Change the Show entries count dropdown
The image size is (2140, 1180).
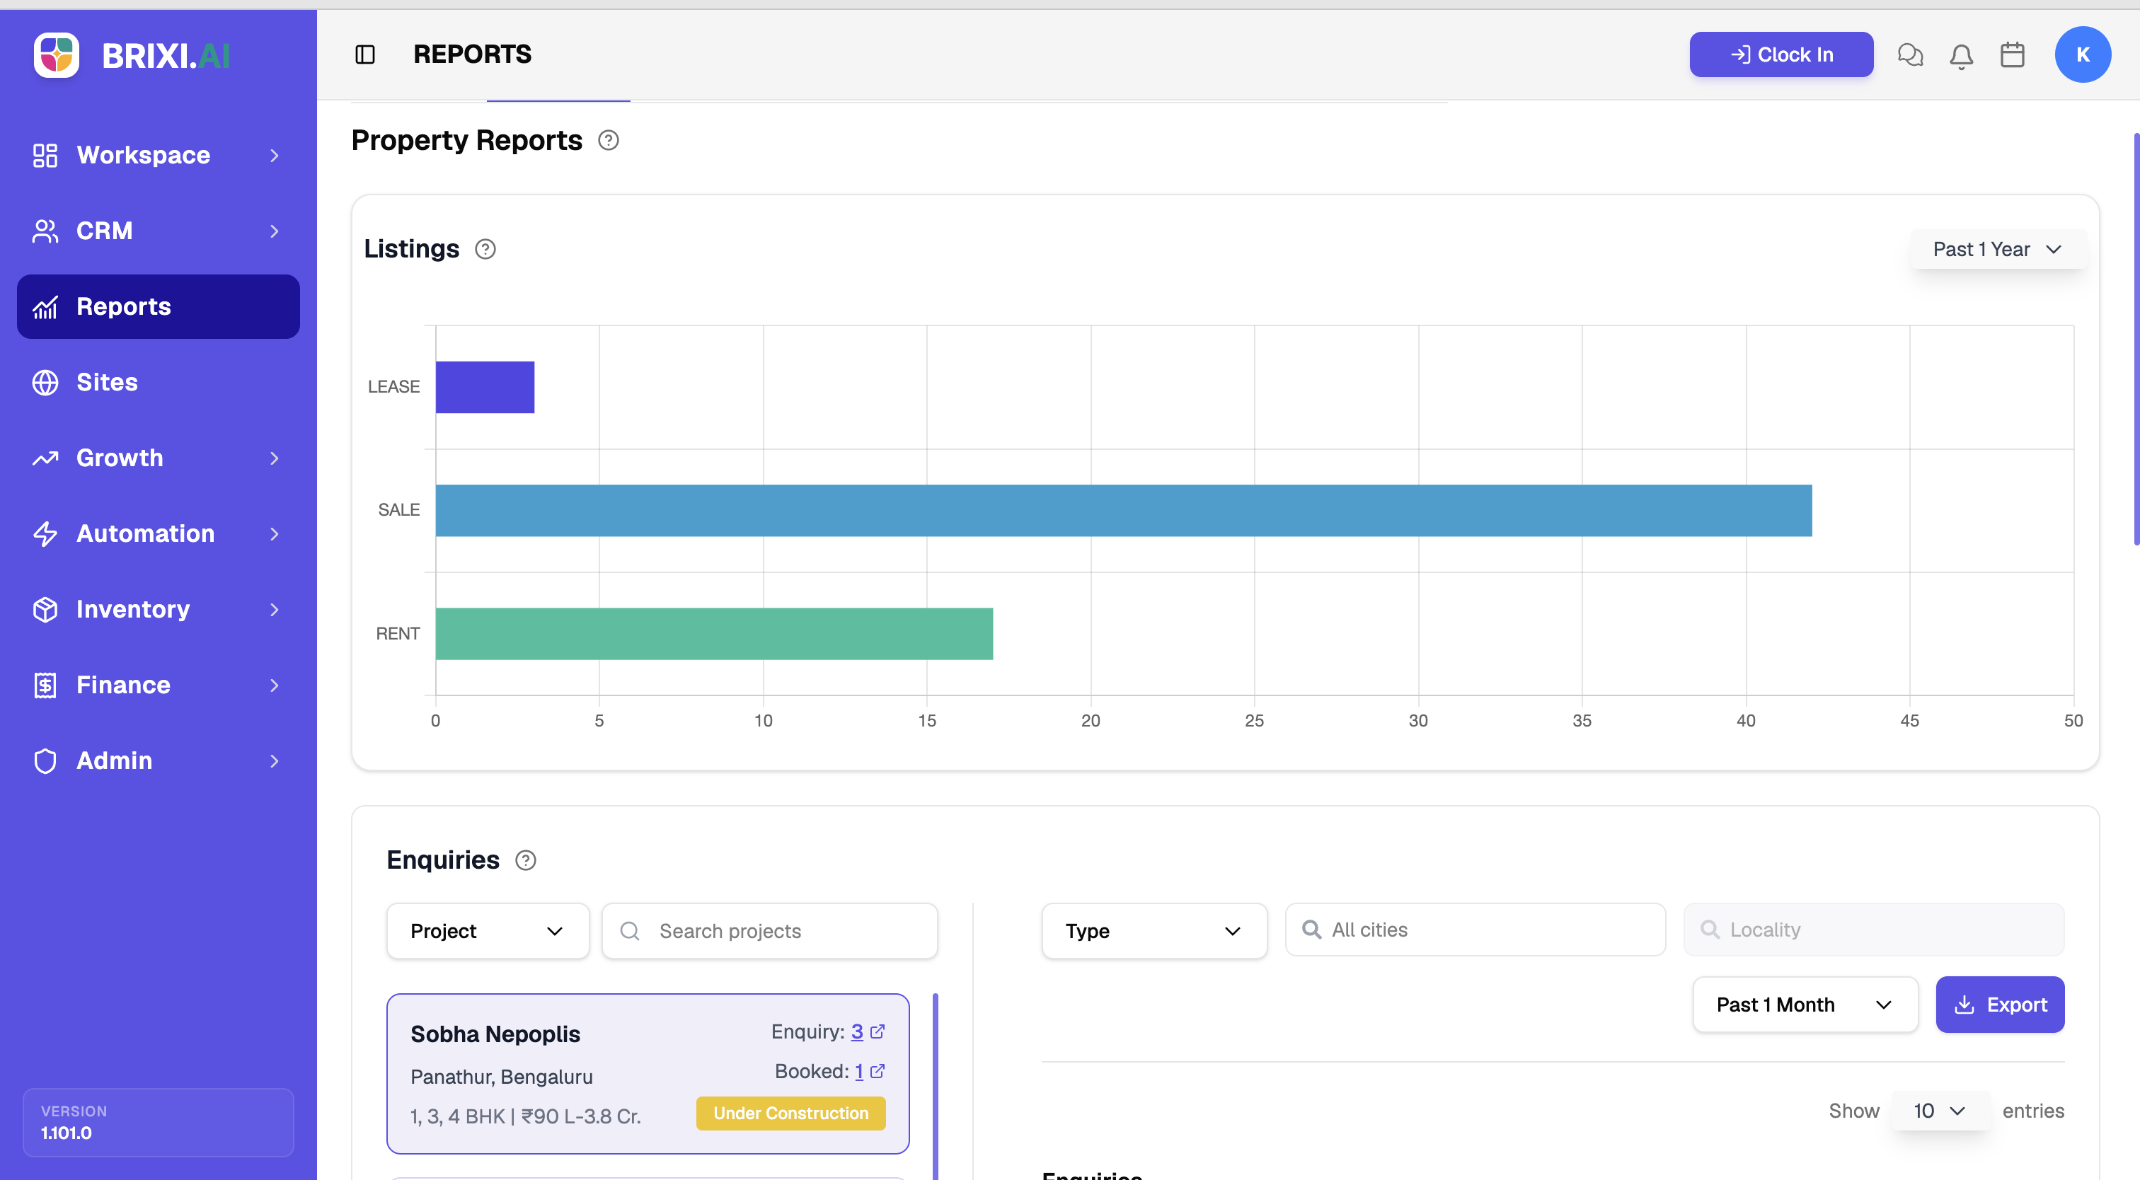coord(1939,1111)
